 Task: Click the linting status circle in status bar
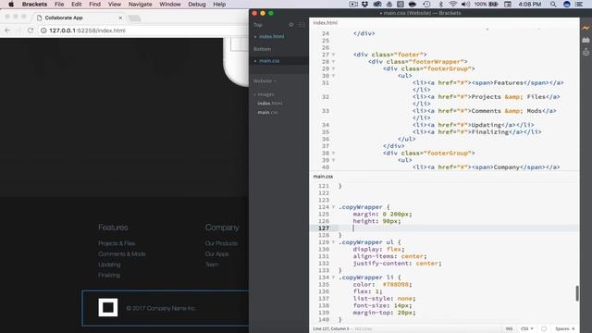(x=544, y=329)
